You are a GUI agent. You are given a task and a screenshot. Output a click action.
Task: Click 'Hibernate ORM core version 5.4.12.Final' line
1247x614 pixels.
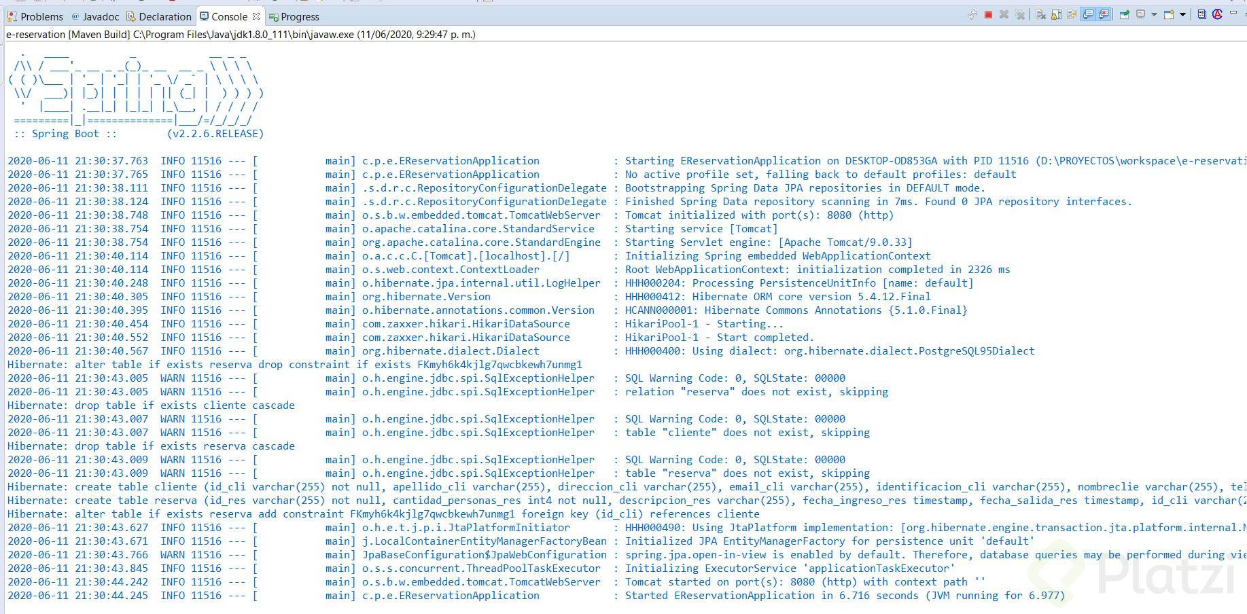coord(469,297)
